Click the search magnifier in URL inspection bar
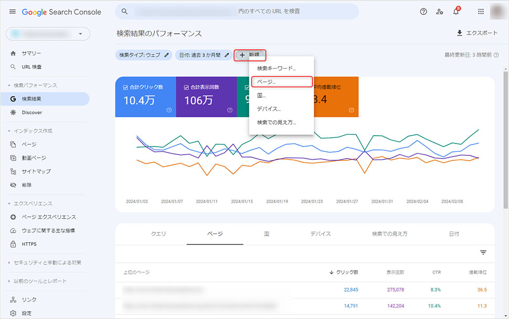The height and width of the screenshot is (319, 509). pos(124,12)
